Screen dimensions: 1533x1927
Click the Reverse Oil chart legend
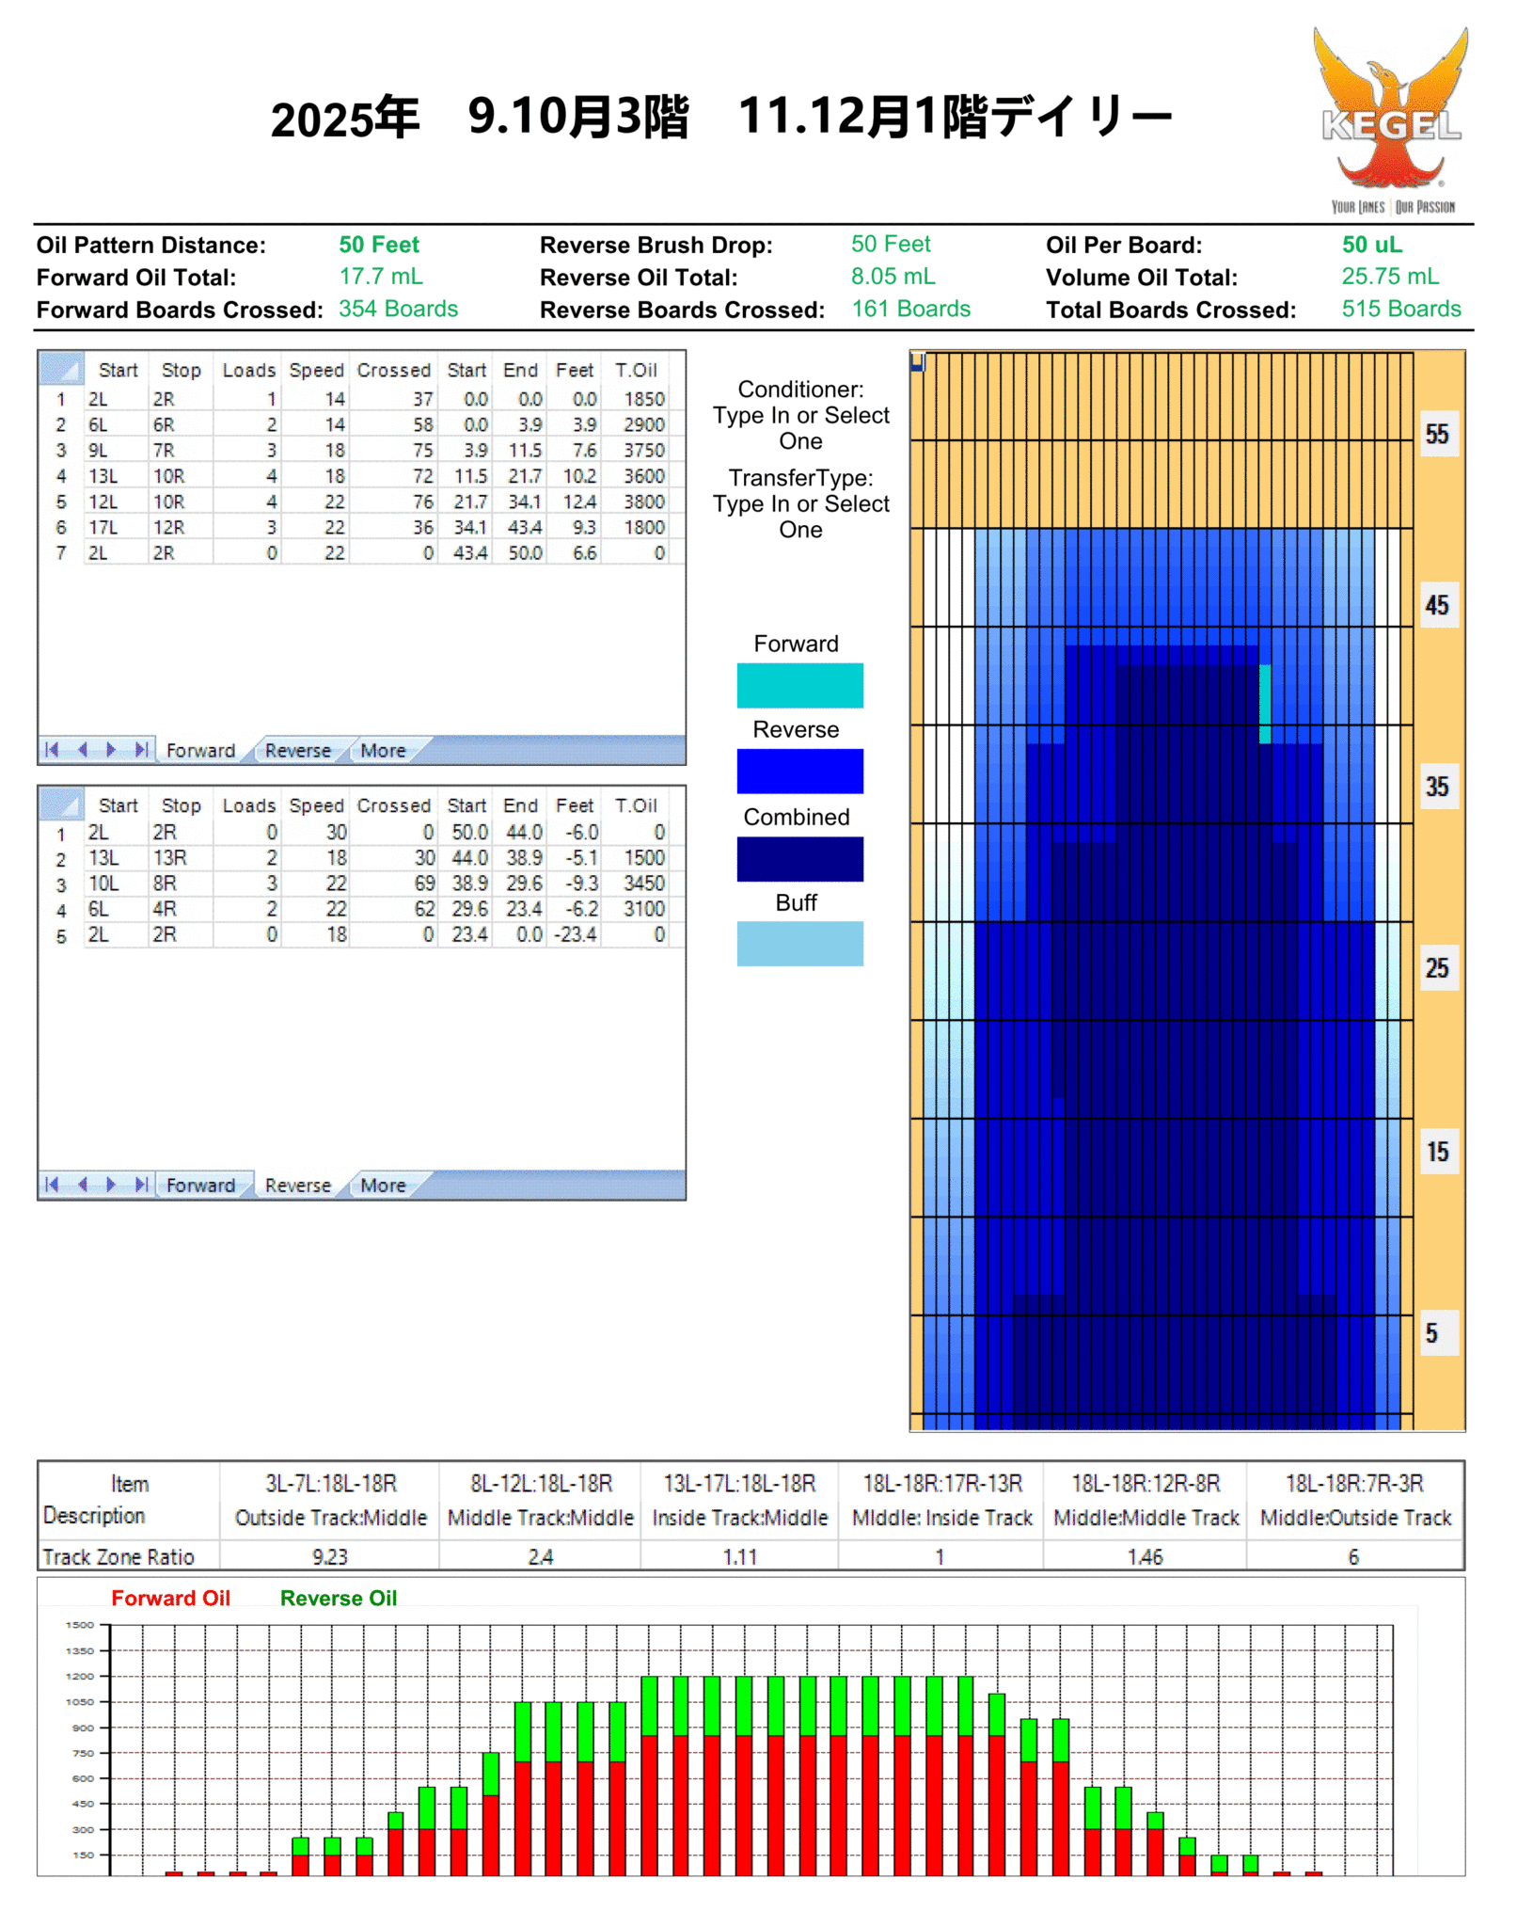tap(339, 1598)
